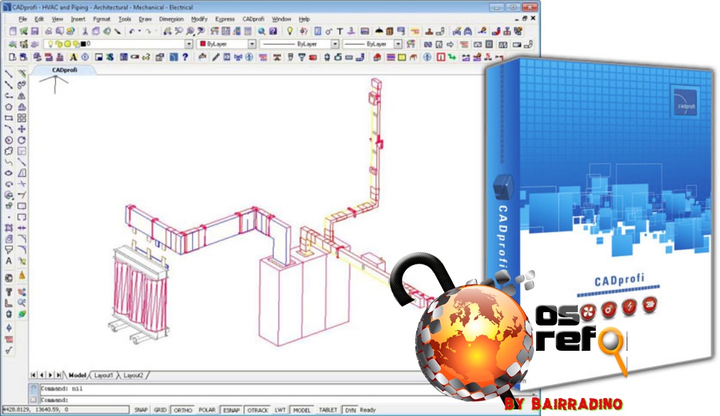Click the red ByLayer color swatch

pyautogui.click(x=203, y=44)
